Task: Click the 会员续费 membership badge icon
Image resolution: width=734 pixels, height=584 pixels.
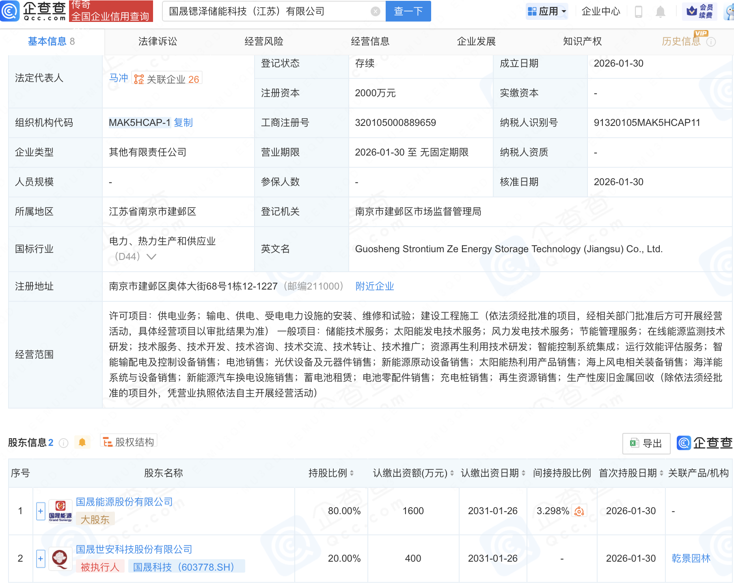Action: point(692,11)
